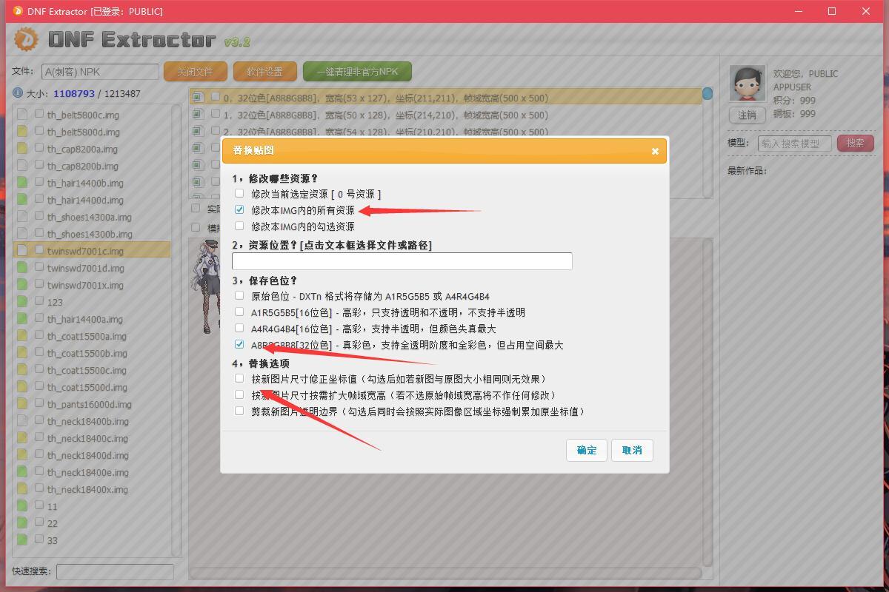The width and height of the screenshot is (889, 592).
Task: Click 搜索 model search button
Action: click(856, 143)
